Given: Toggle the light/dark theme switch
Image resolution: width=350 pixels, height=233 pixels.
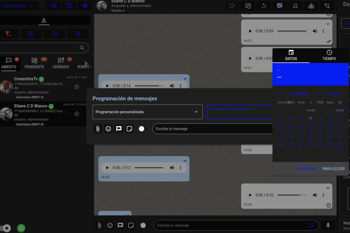Looking at the screenshot, I should point(6,228).
